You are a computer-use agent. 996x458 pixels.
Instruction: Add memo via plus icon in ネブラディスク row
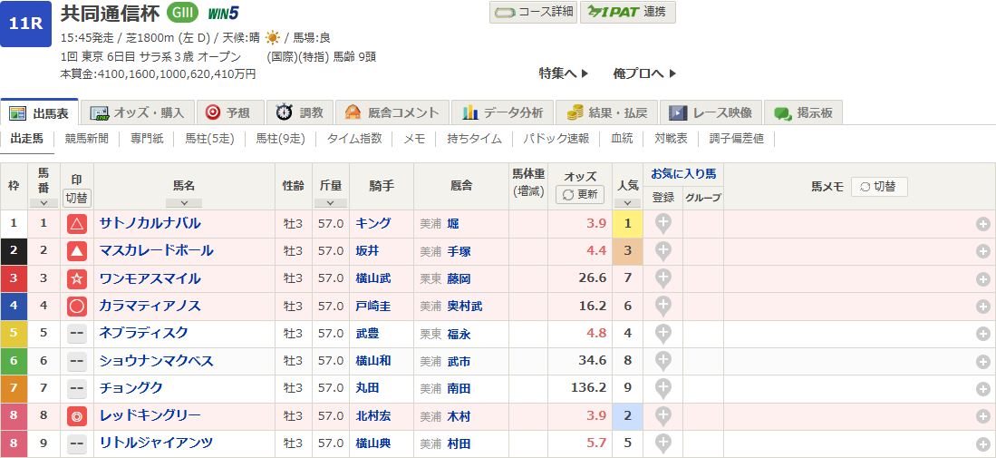coord(982,334)
